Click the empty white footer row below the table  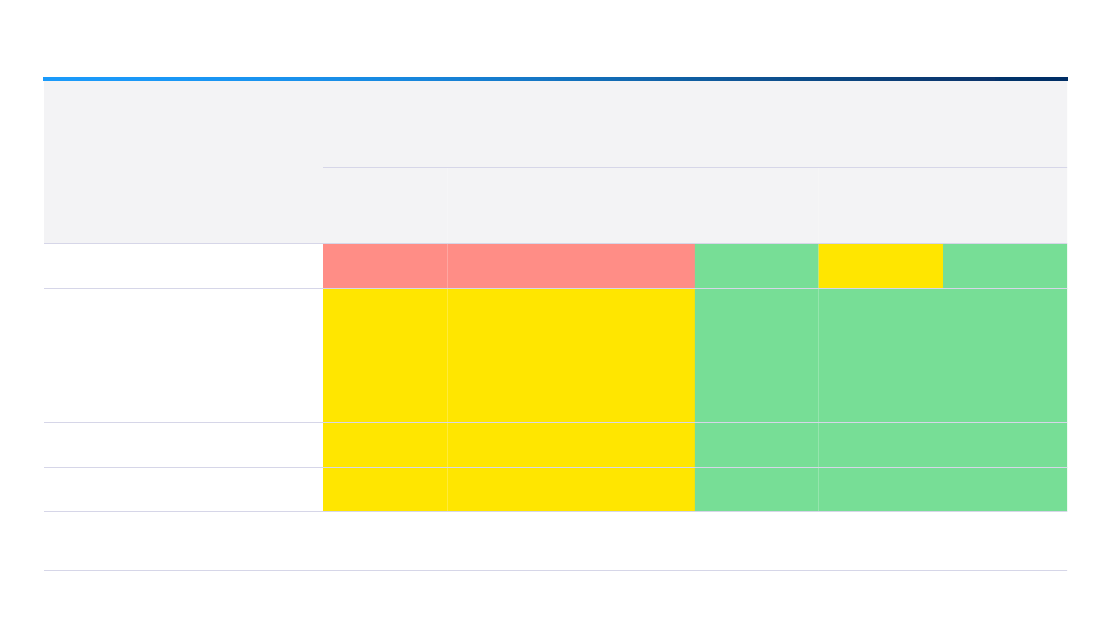click(555, 541)
